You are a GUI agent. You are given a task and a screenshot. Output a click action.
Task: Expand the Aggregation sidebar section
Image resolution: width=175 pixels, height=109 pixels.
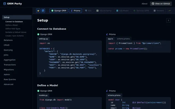click(10, 60)
